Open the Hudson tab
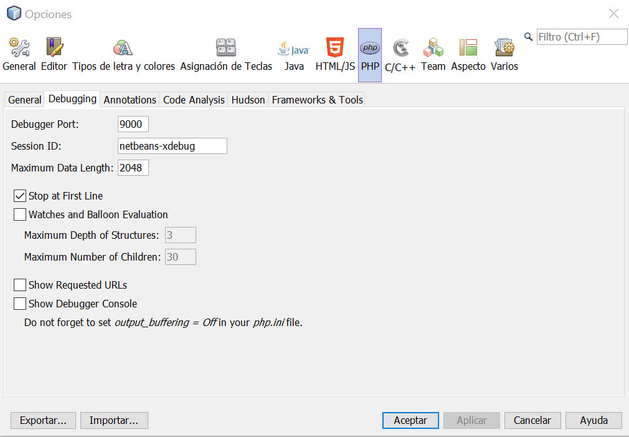The image size is (629, 437). [247, 99]
